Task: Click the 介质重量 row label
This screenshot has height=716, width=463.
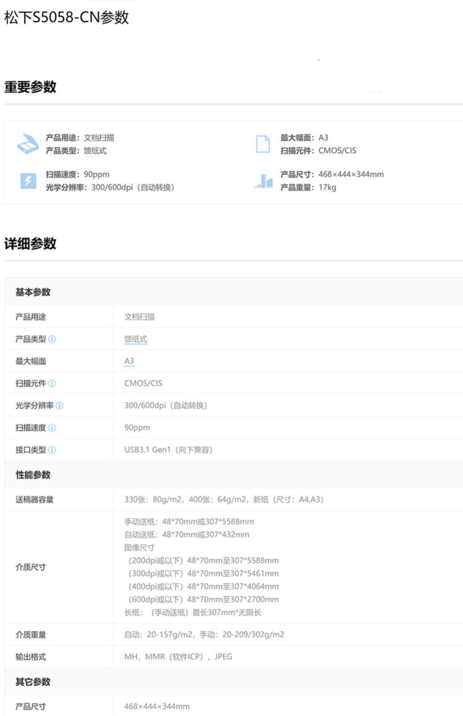Action: [x=31, y=635]
